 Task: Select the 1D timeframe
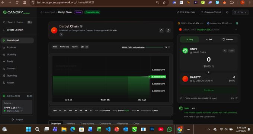point(76,111)
